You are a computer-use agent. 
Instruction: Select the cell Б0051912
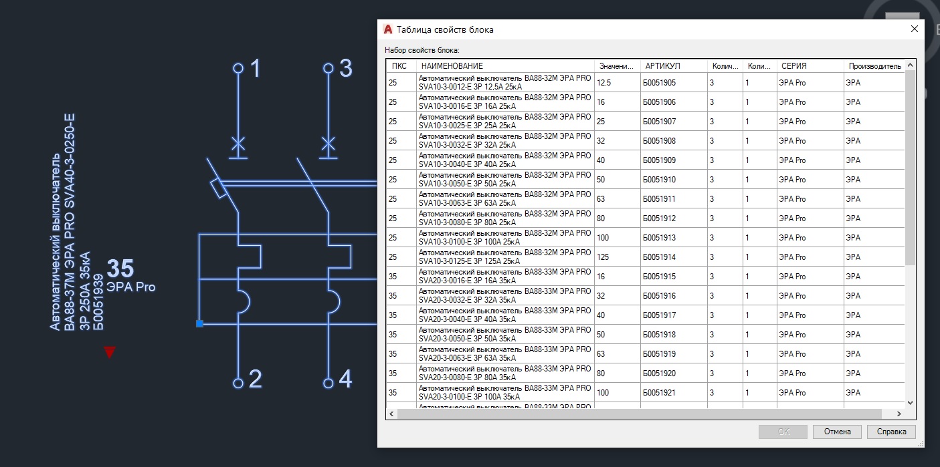point(674,218)
